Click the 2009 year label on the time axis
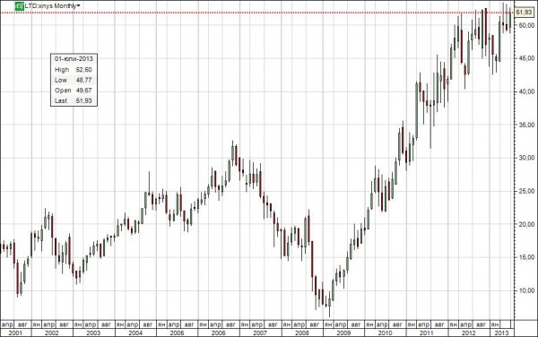This screenshot has width=538, height=337. [x=343, y=333]
